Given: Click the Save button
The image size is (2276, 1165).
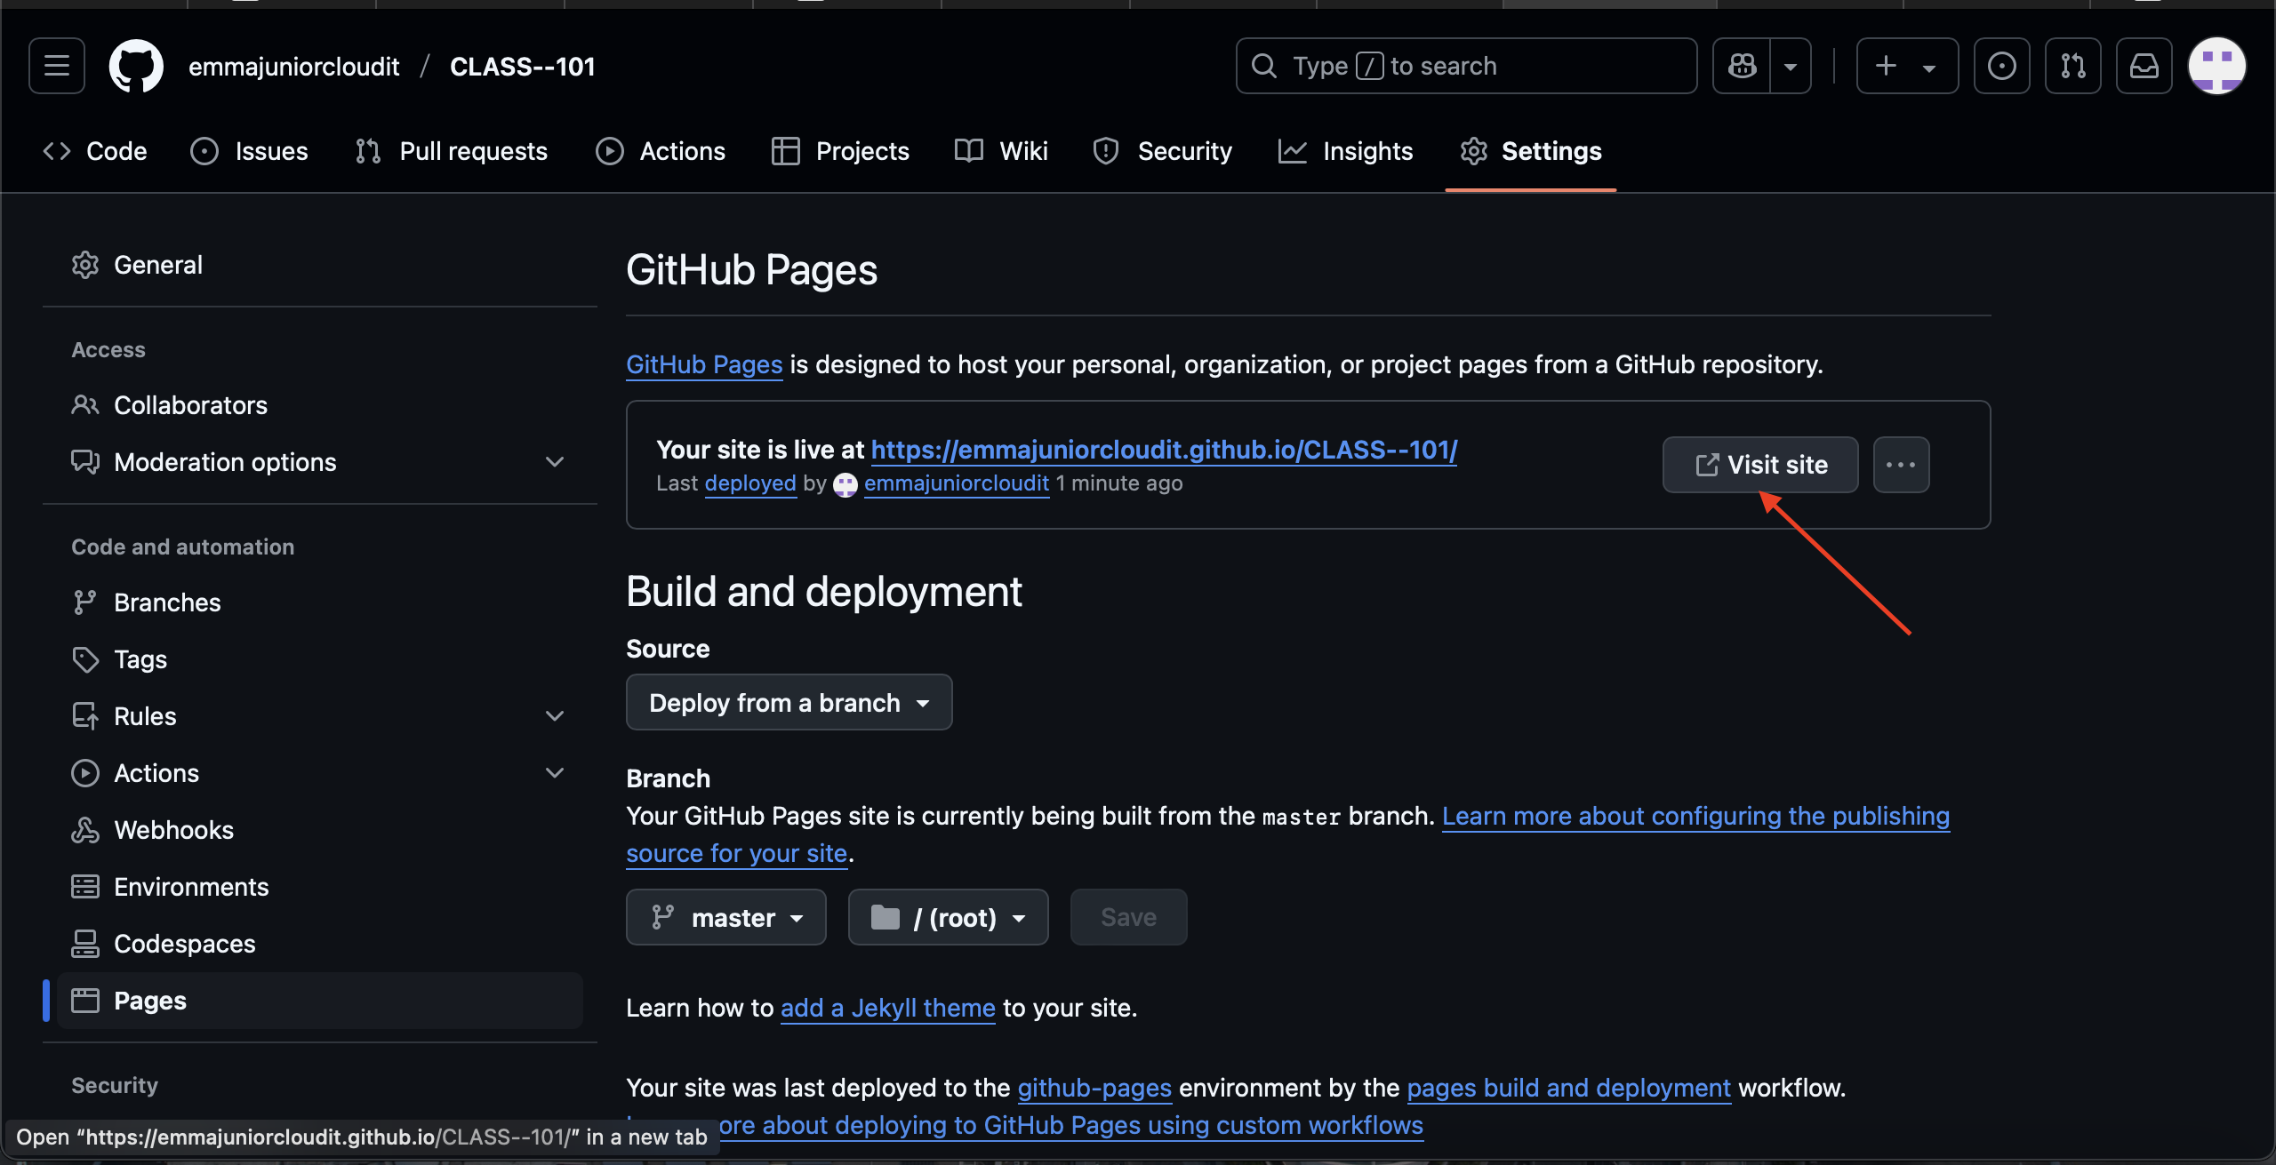Looking at the screenshot, I should 1129,917.
